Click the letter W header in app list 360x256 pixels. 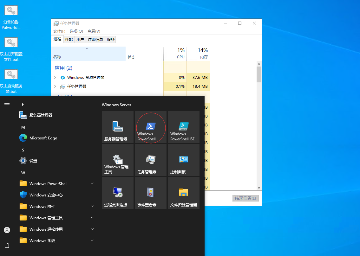(x=23, y=173)
